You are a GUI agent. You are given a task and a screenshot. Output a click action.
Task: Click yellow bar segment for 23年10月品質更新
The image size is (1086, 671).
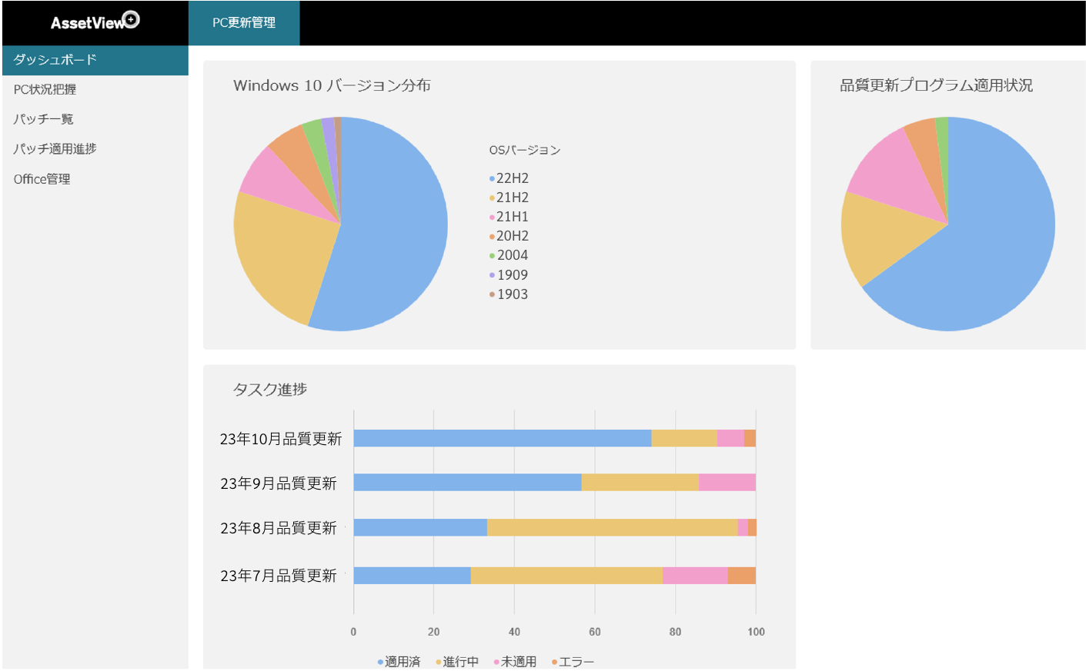point(684,438)
